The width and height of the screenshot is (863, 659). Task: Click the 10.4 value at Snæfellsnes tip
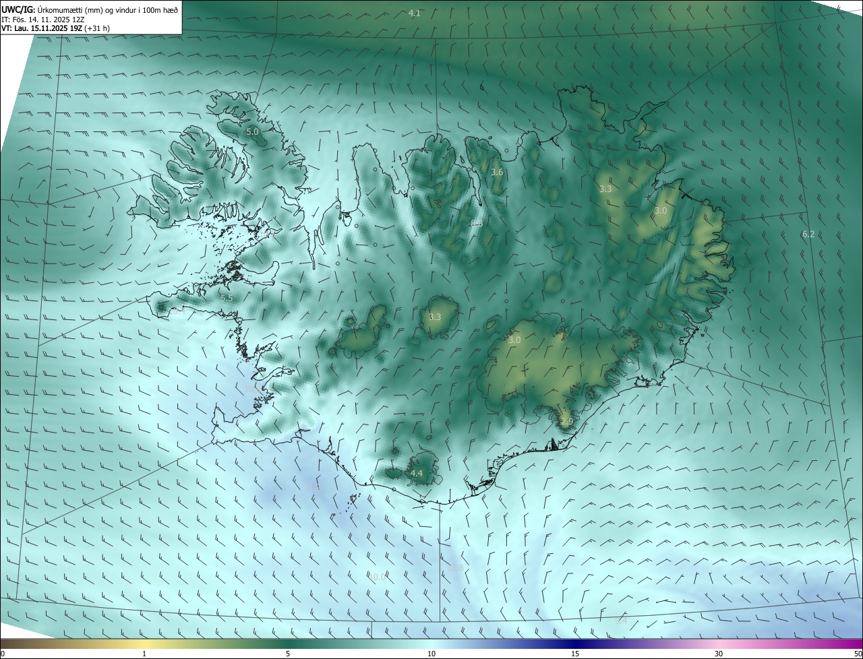(x=177, y=311)
